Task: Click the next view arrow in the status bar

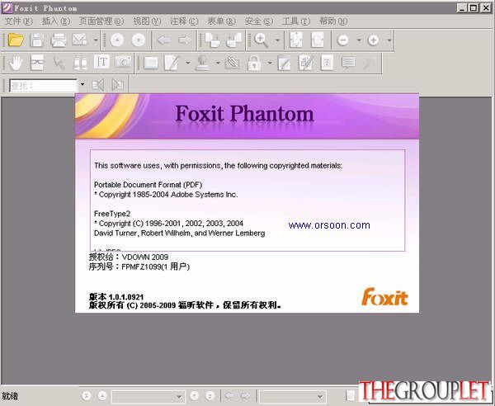Action: pyautogui.click(x=245, y=395)
